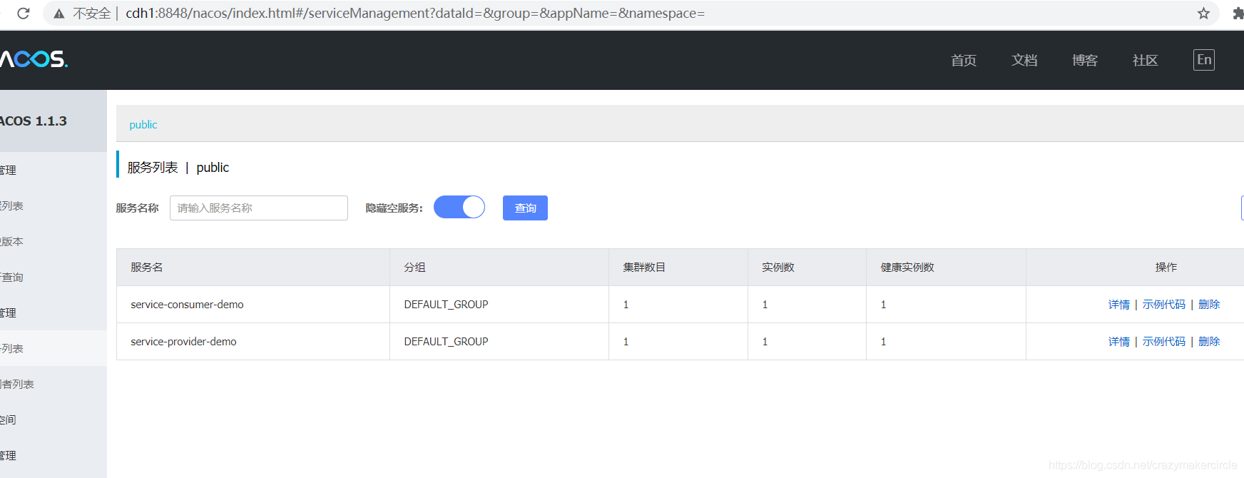Go to 博客 in the top navigation

click(x=1084, y=61)
